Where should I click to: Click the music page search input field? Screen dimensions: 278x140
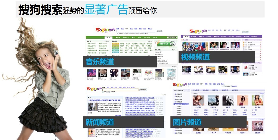tap(136, 31)
